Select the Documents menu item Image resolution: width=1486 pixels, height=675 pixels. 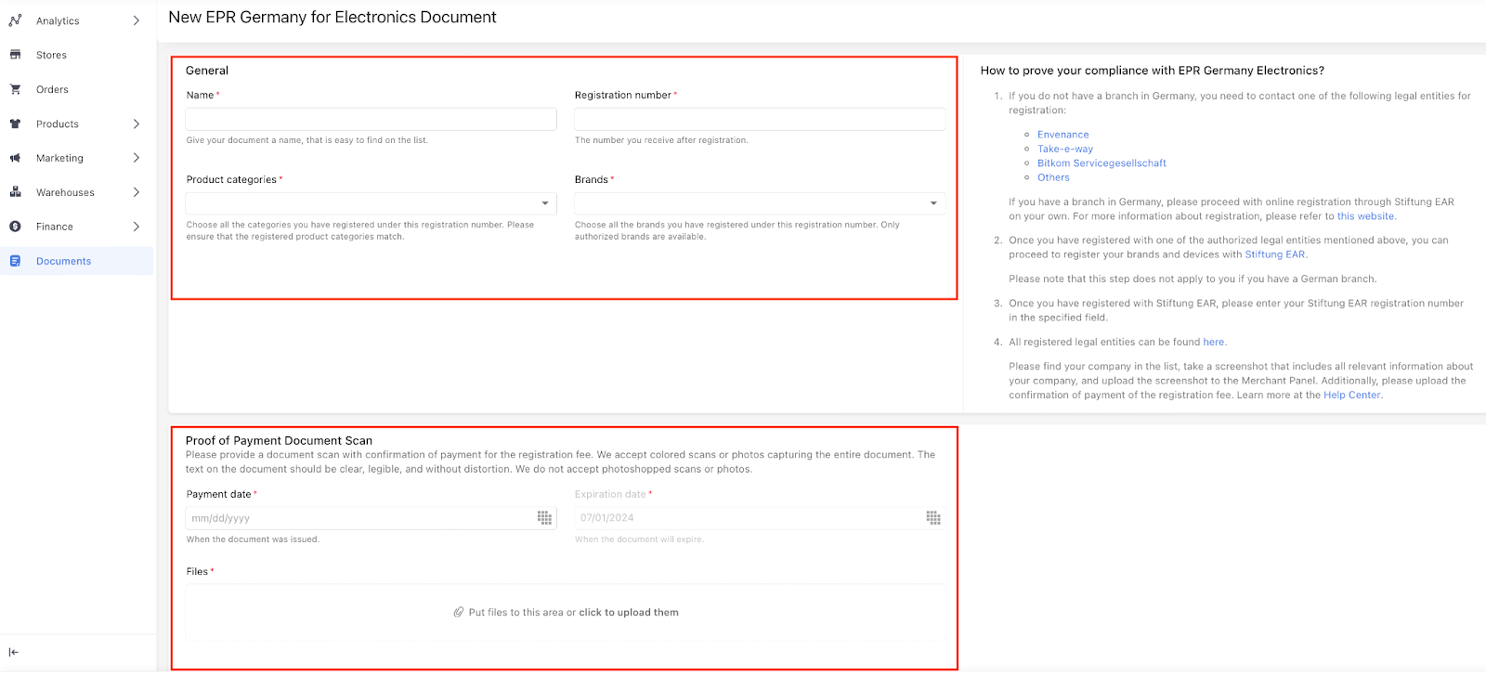(x=63, y=261)
